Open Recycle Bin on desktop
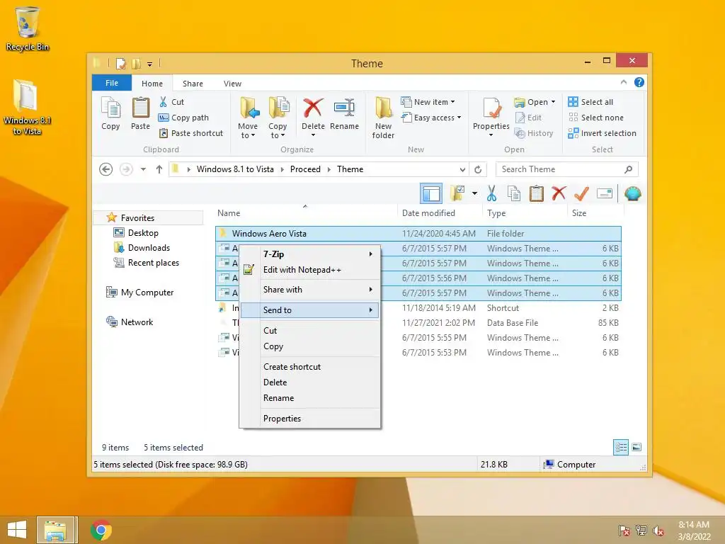 click(x=28, y=28)
